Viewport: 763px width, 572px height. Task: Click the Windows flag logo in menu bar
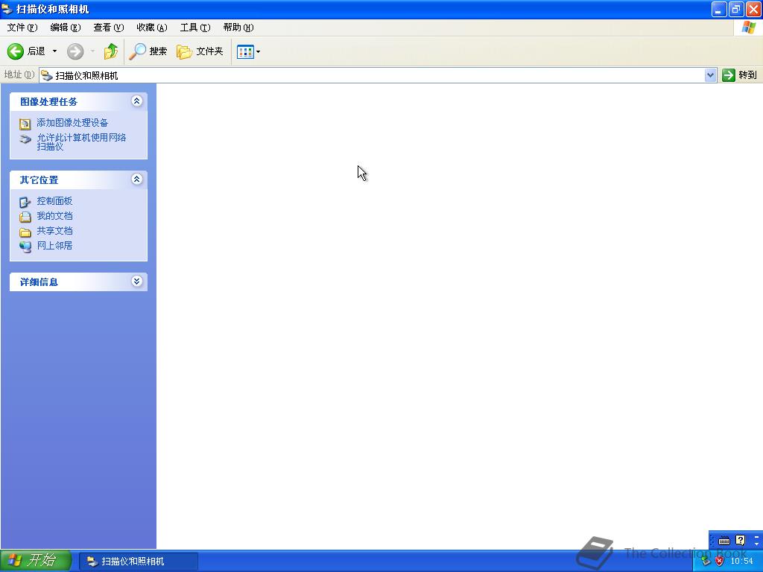[748, 28]
